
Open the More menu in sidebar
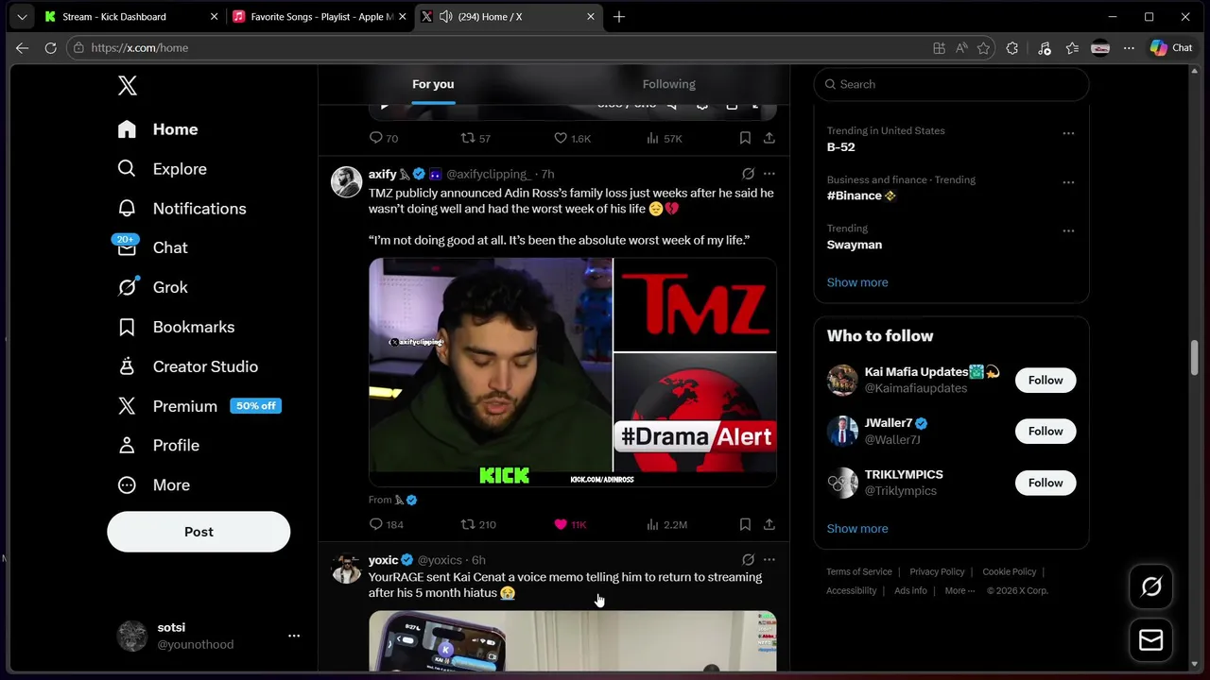tap(153, 484)
